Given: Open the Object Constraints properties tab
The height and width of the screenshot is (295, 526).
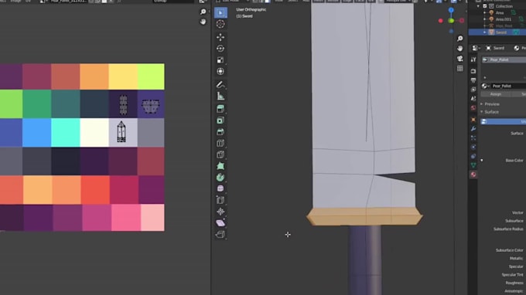Looking at the screenshot, I should tap(473, 156).
